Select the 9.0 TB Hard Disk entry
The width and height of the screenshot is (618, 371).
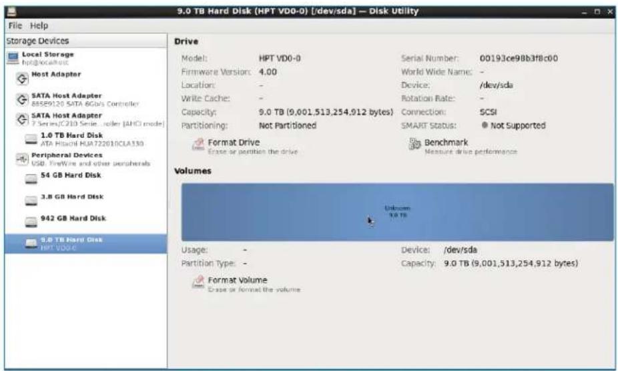[86, 244]
